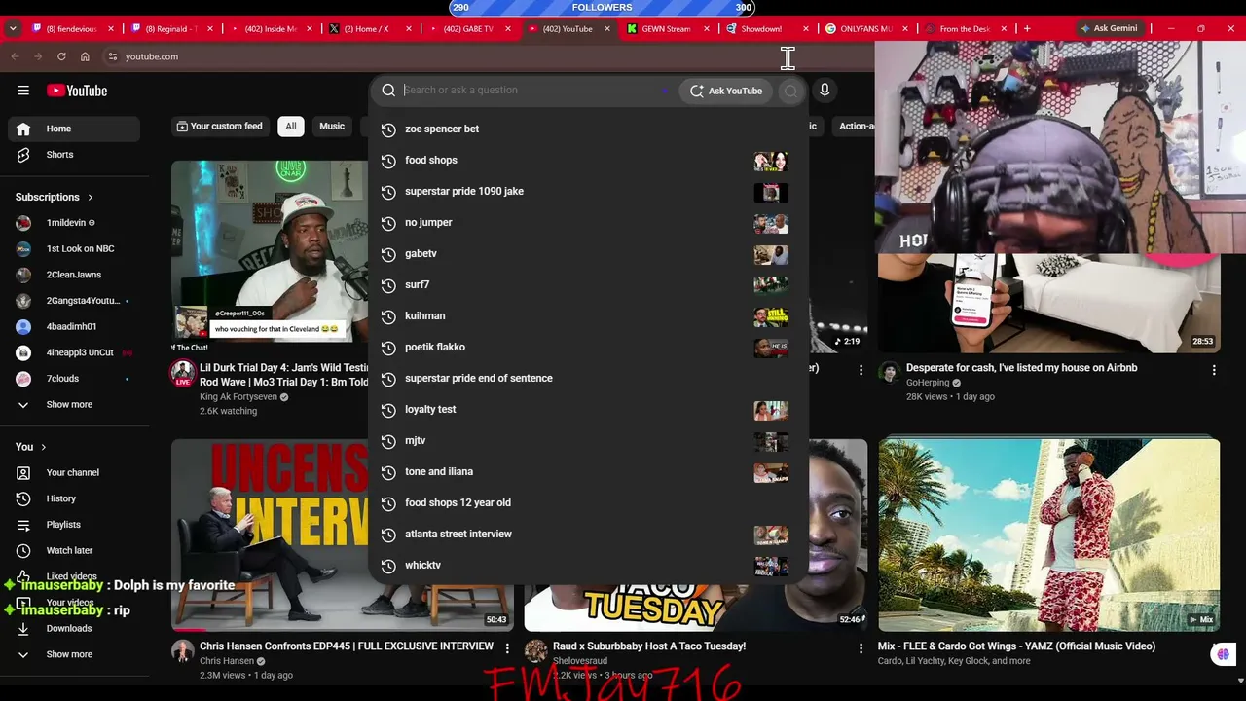The image size is (1246, 701).
Task: Choose 'kuihman' search suggestion
Action: [589, 315]
